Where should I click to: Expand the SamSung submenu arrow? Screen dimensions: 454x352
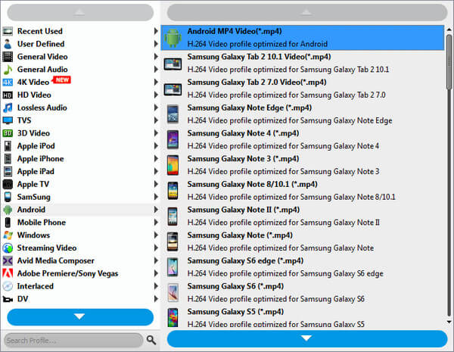pos(156,197)
